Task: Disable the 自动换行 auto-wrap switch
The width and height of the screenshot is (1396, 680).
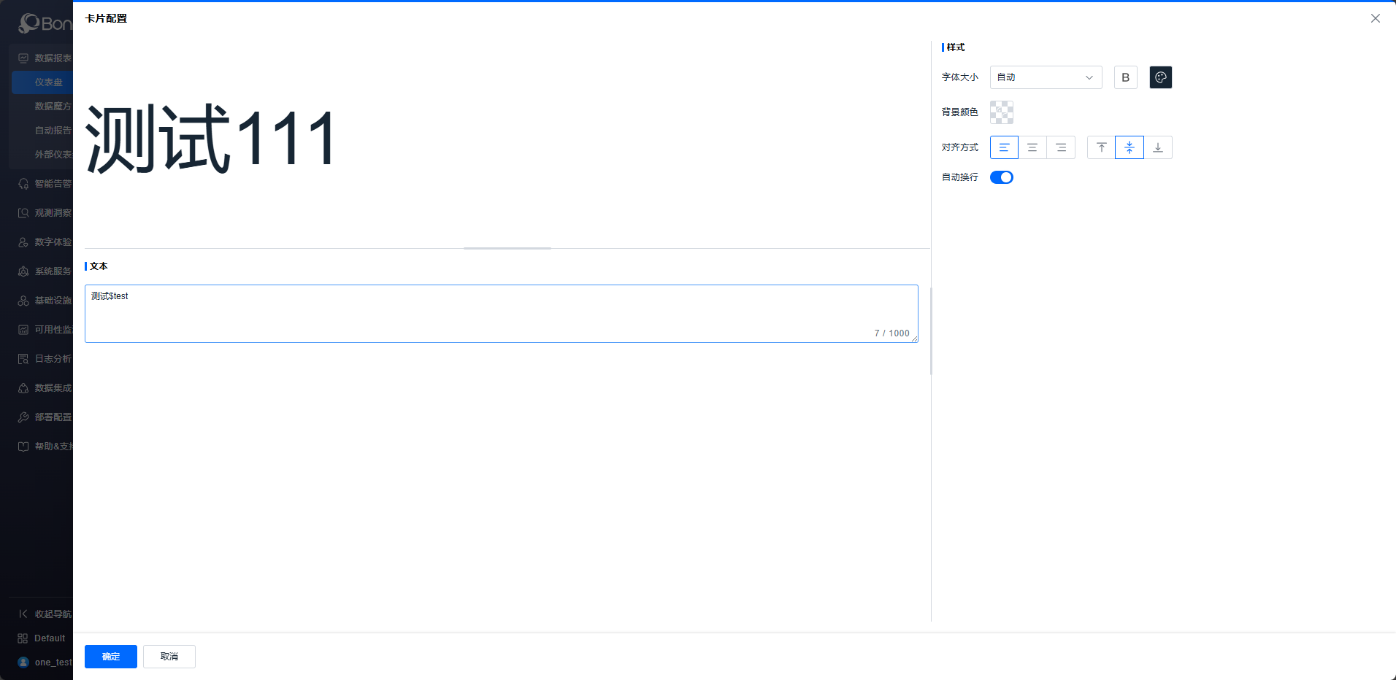Action: click(x=1001, y=177)
